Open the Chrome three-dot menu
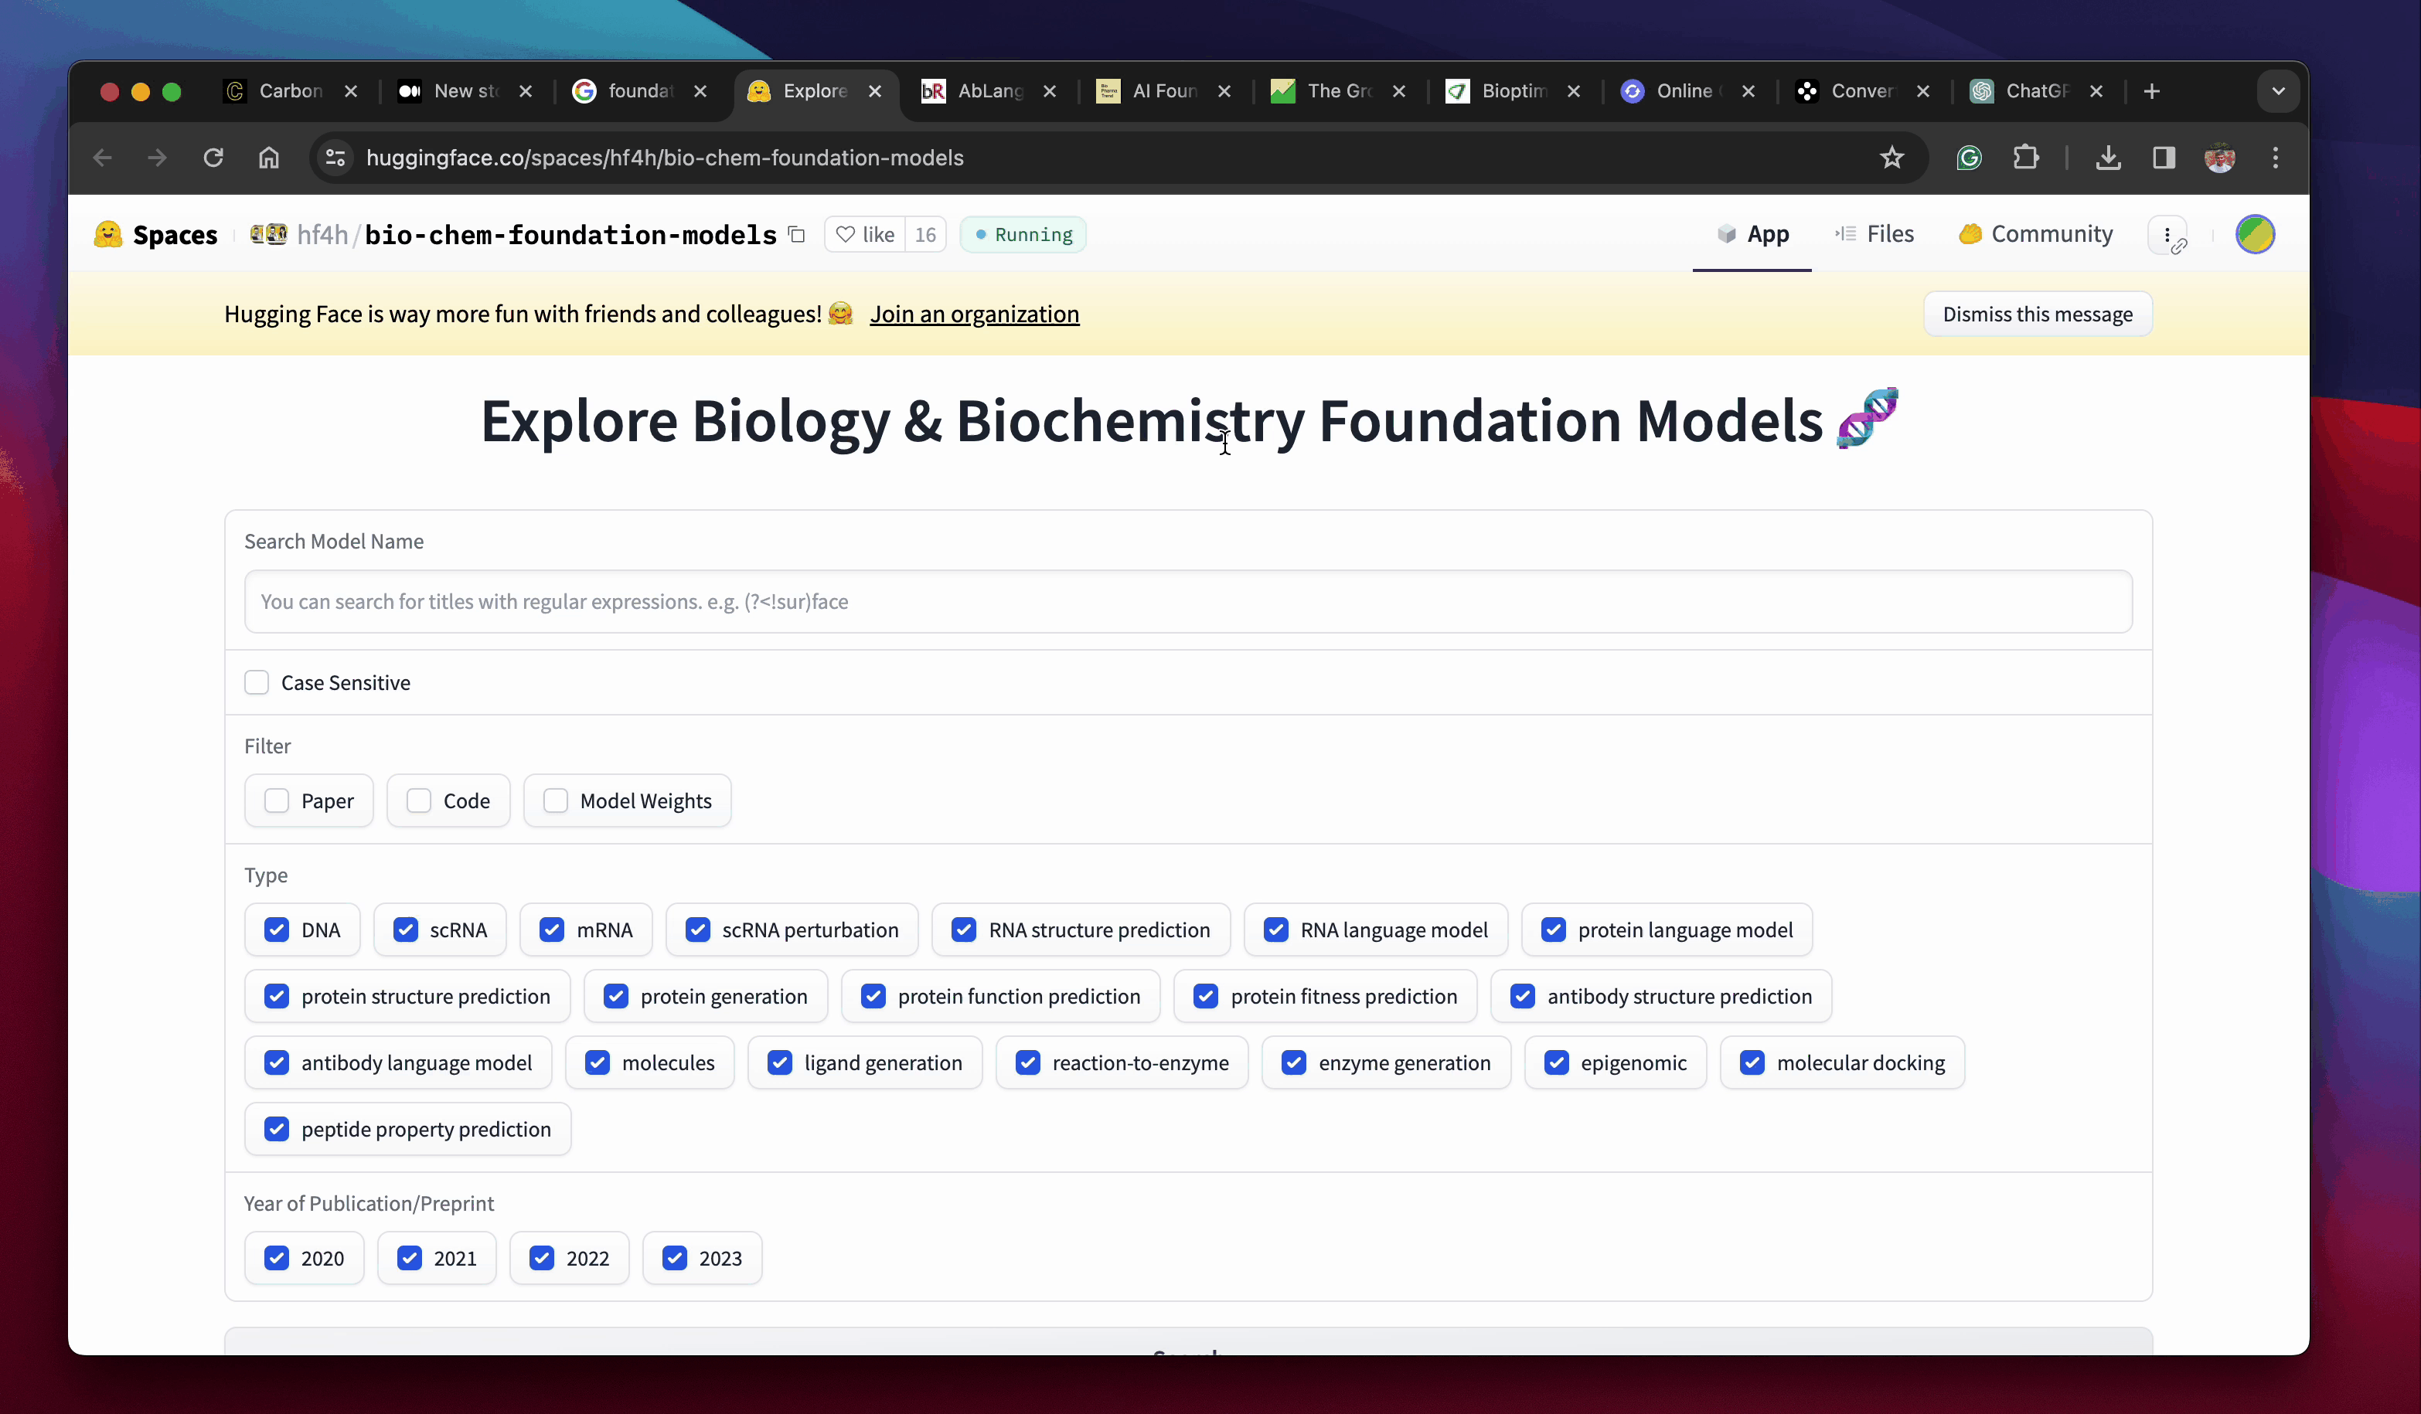Image resolution: width=2421 pixels, height=1414 pixels. 2275,158
